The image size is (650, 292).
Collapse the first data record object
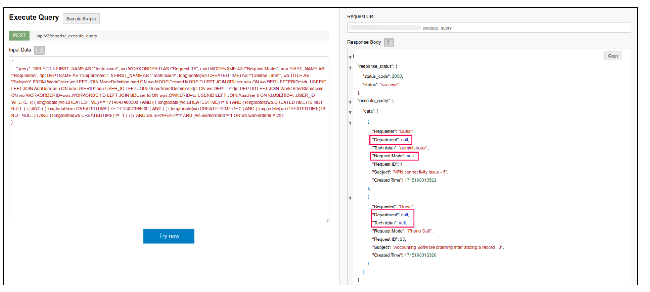point(350,123)
